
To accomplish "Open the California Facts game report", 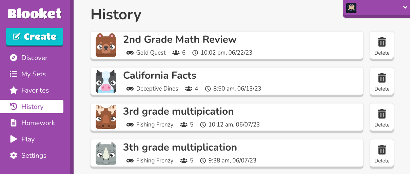I will point(159,75).
